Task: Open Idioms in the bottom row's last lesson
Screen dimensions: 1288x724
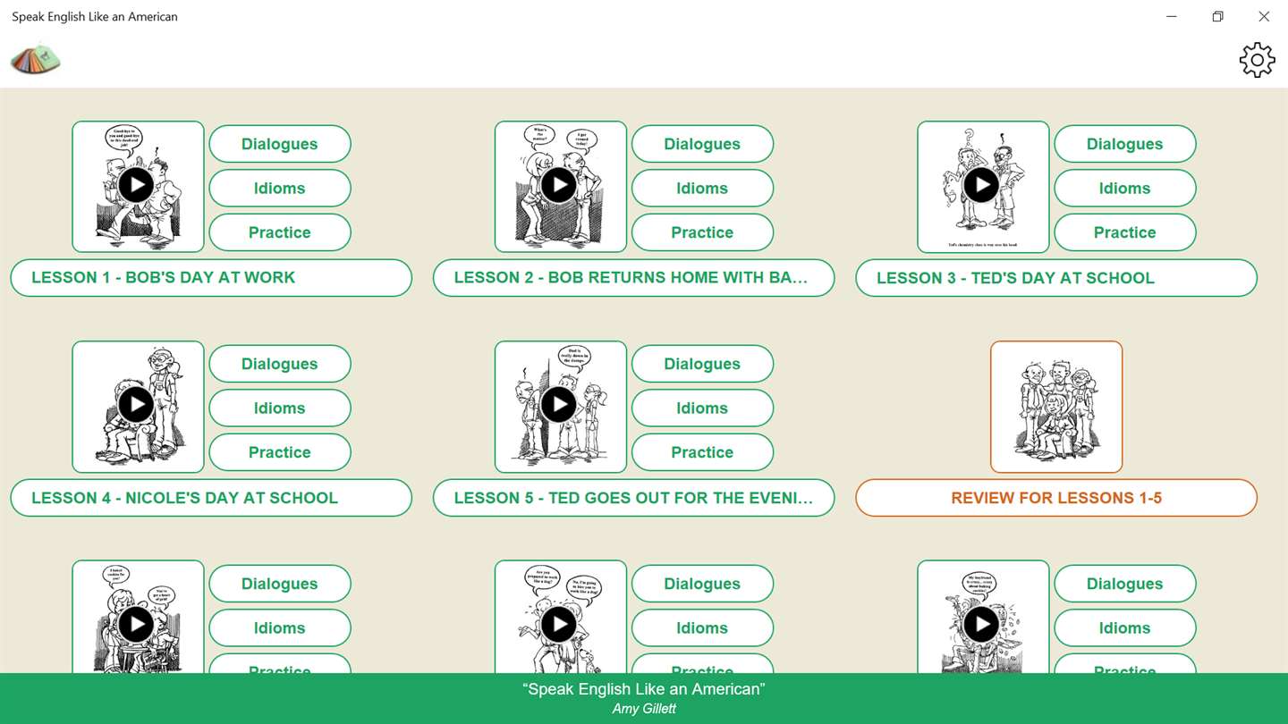Action: pos(1125,627)
